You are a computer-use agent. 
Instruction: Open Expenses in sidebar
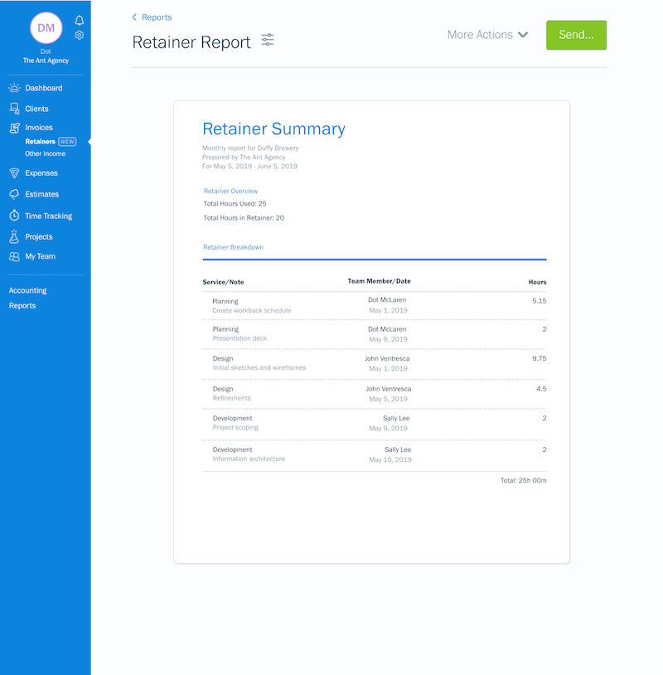[41, 173]
